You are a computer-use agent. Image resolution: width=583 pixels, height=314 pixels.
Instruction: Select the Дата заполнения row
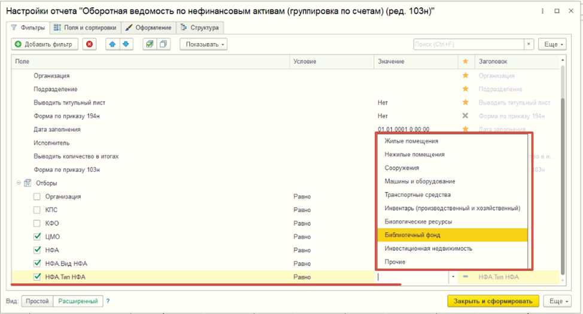click(57, 129)
